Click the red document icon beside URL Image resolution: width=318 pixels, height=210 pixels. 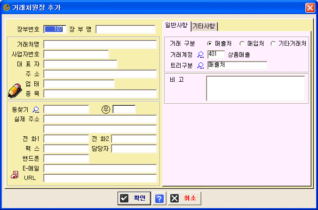coord(15,175)
